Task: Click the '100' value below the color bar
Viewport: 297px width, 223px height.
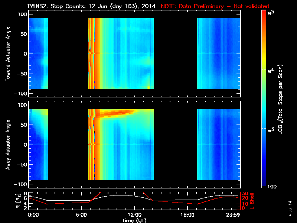Action: pyautogui.click(x=272, y=187)
